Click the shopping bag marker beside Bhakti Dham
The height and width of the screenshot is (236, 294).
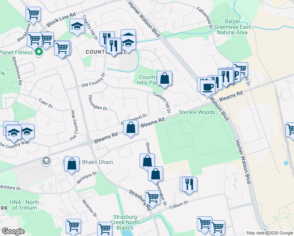72,165
